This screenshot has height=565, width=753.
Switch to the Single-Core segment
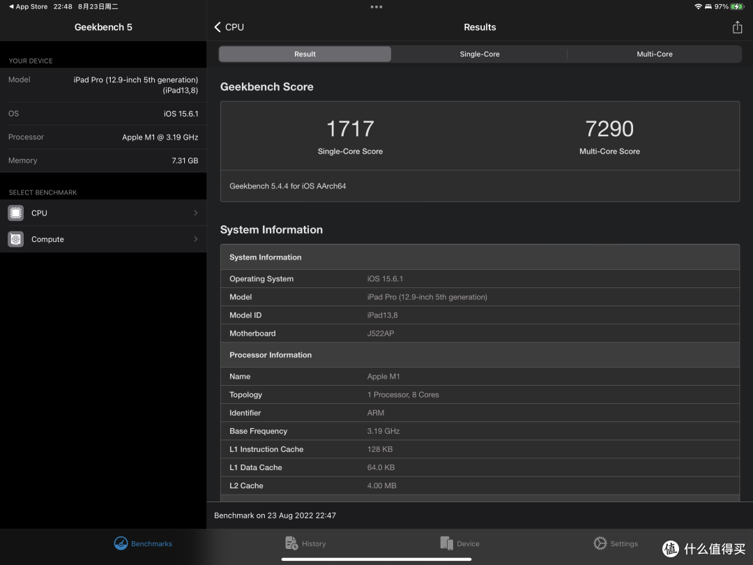tap(479, 54)
